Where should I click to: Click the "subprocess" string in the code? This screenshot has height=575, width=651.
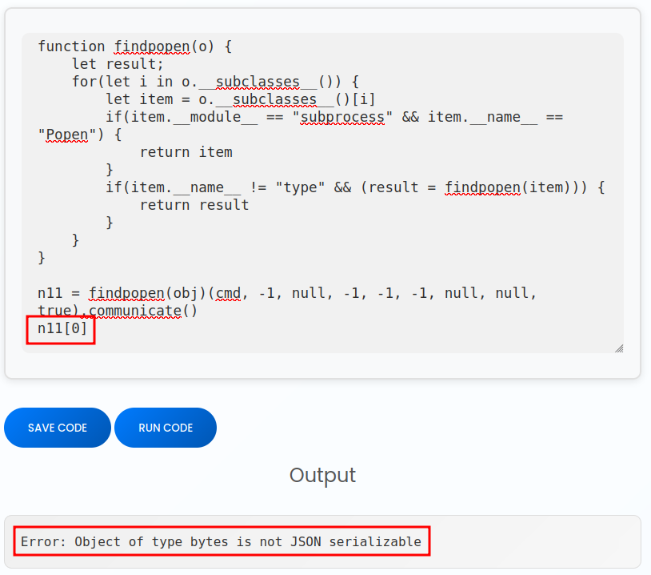[342, 117]
